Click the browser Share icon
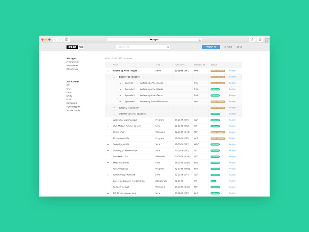The height and width of the screenshot is (232, 309). 252,39
